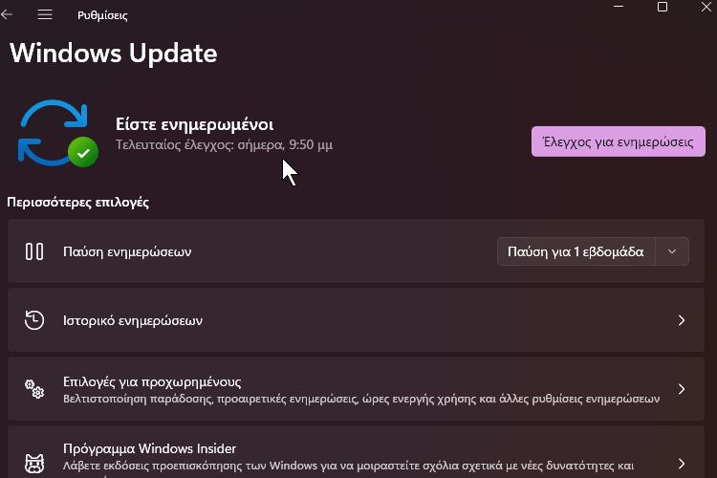The image size is (717, 478).
Task: Click Έλεγχος για ενημερώσεις button
Action: pos(619,141)
